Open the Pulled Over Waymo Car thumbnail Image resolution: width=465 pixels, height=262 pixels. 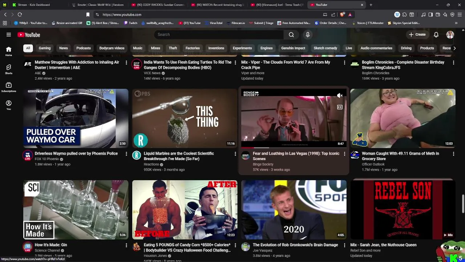[x=76, y=118]
